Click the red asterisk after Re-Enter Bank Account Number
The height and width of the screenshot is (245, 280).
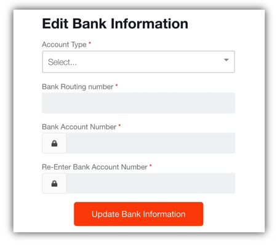pos(151,166)
